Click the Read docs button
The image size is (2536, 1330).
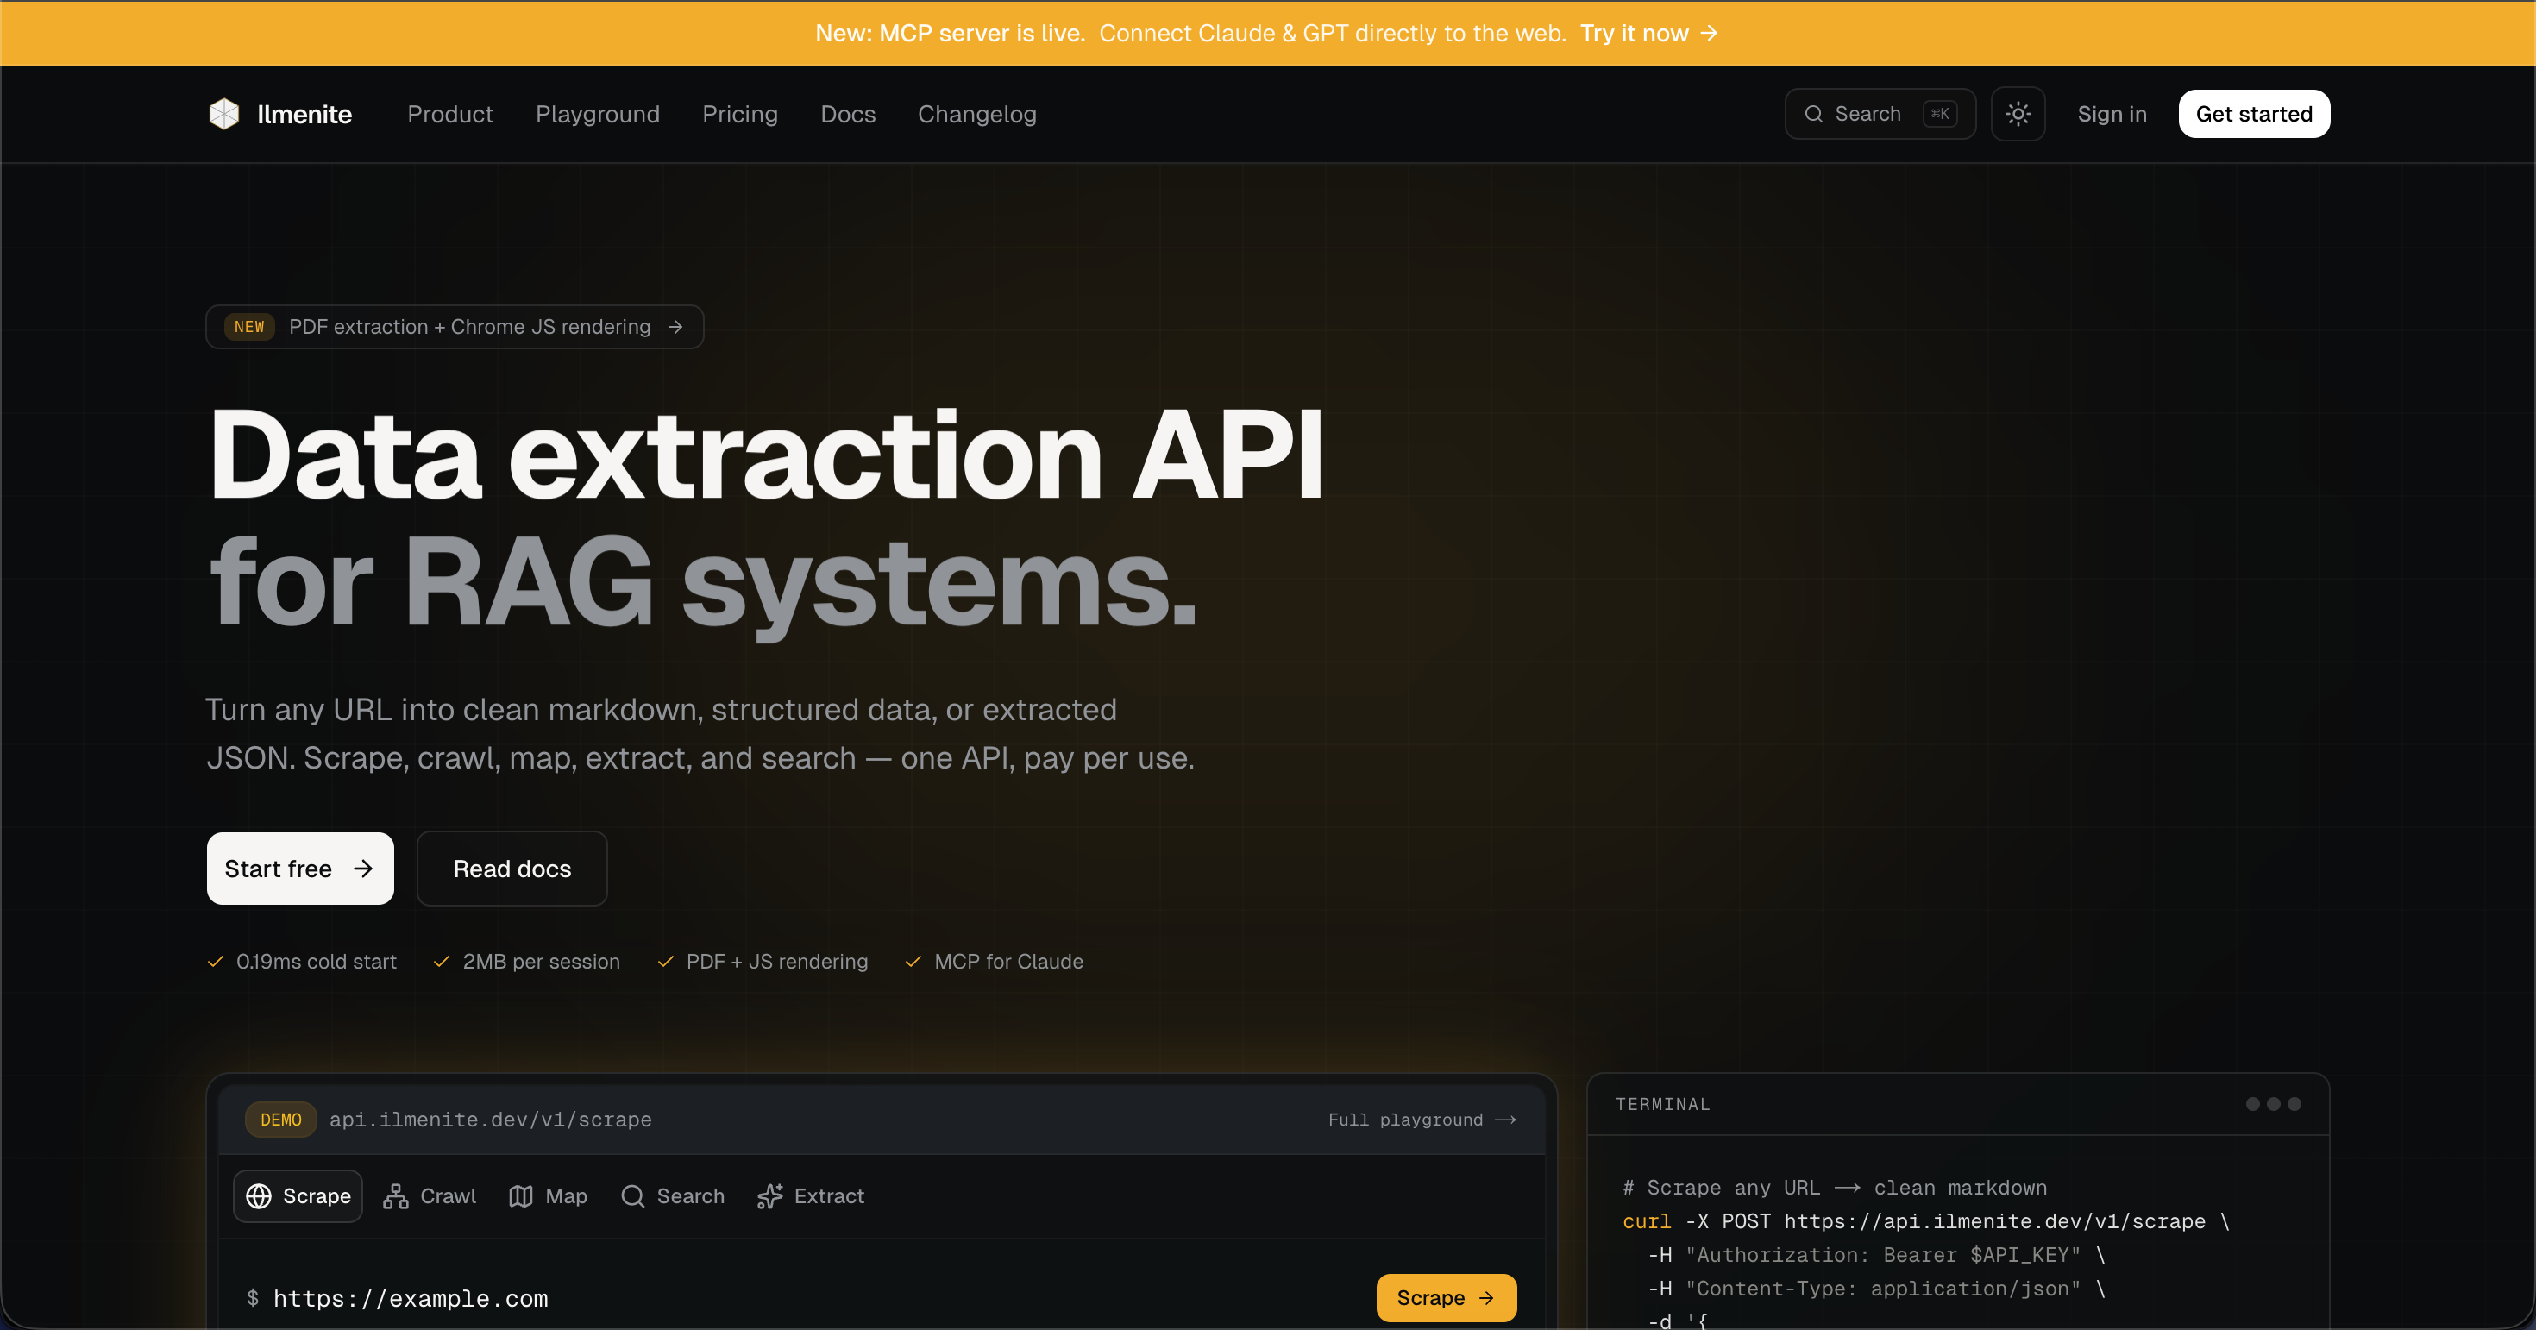[x=512, y=869]
